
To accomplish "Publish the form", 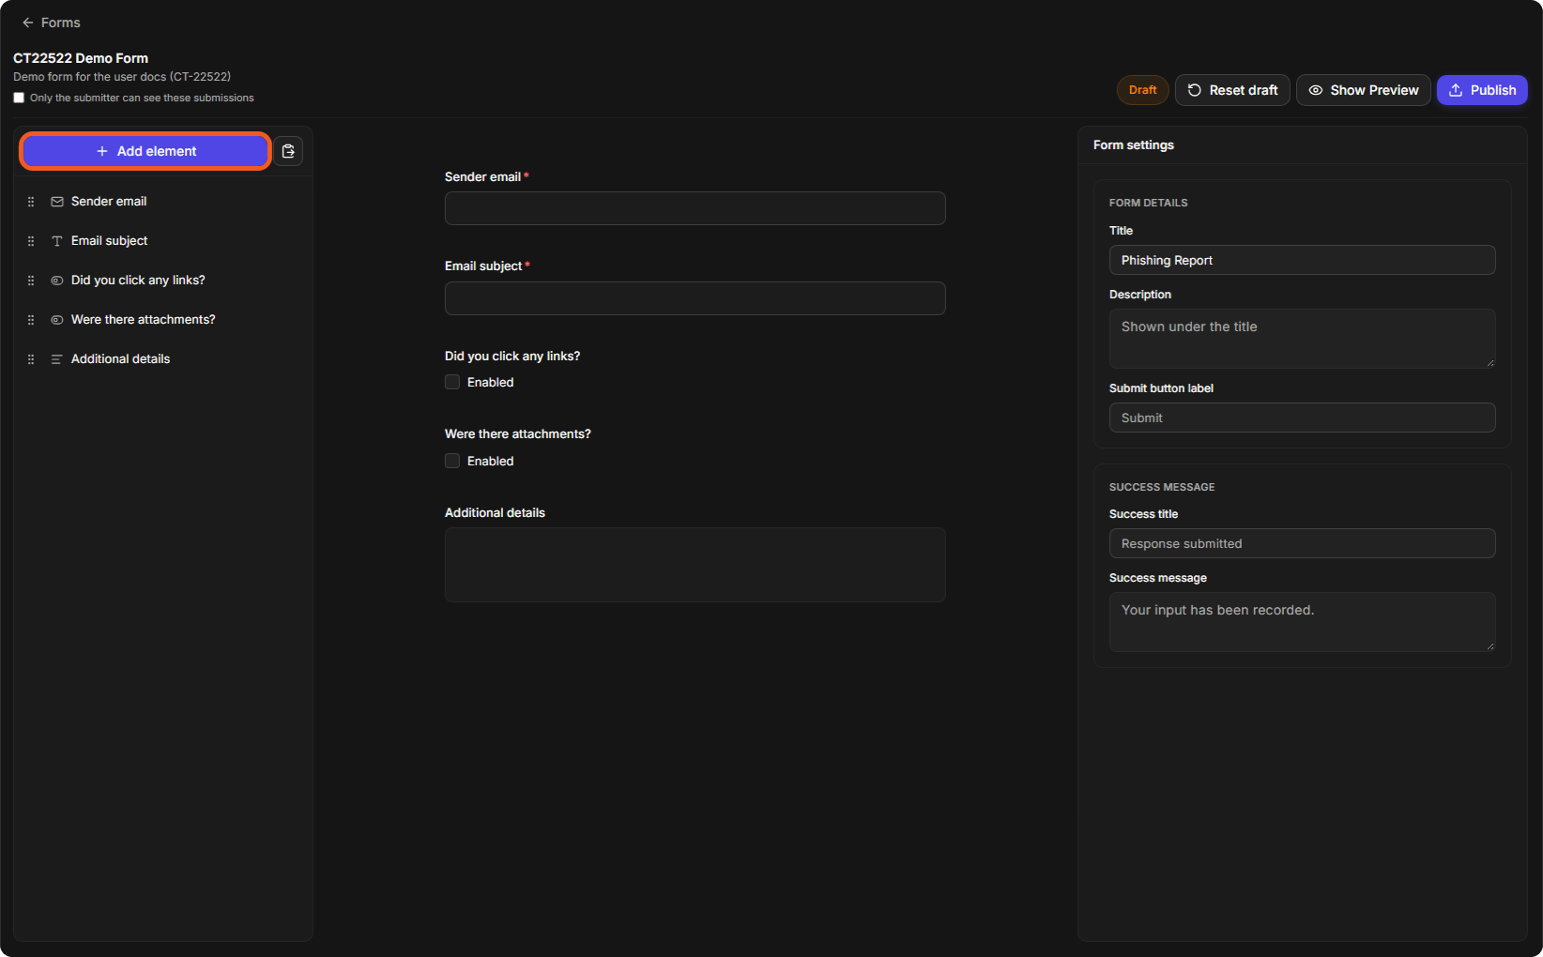I will [1482, 90].
